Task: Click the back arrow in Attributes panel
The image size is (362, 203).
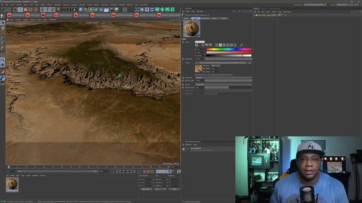Action: click(234, 11)
